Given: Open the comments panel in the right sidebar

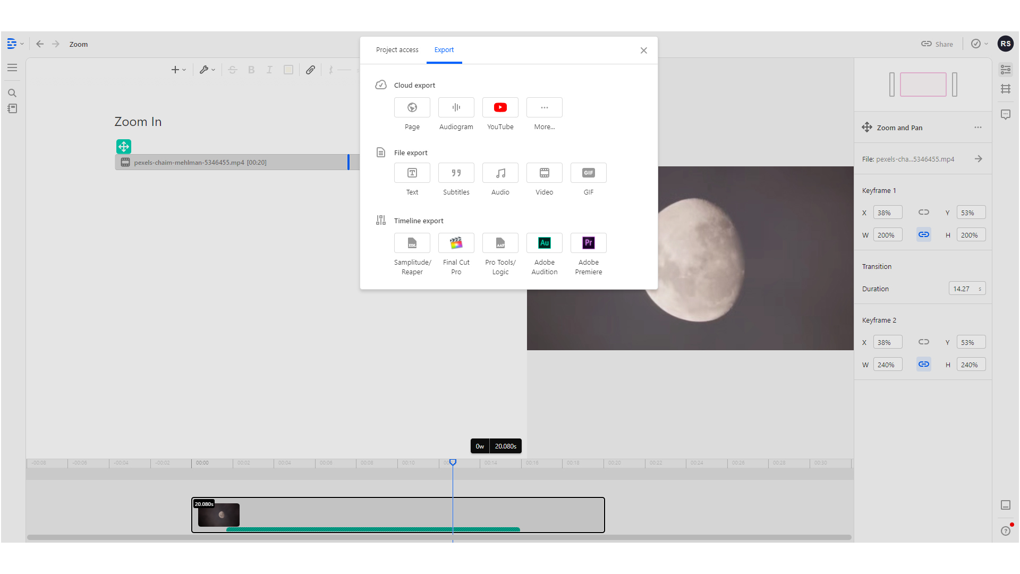Looking at the screenshot, I should coord(1006,114).
